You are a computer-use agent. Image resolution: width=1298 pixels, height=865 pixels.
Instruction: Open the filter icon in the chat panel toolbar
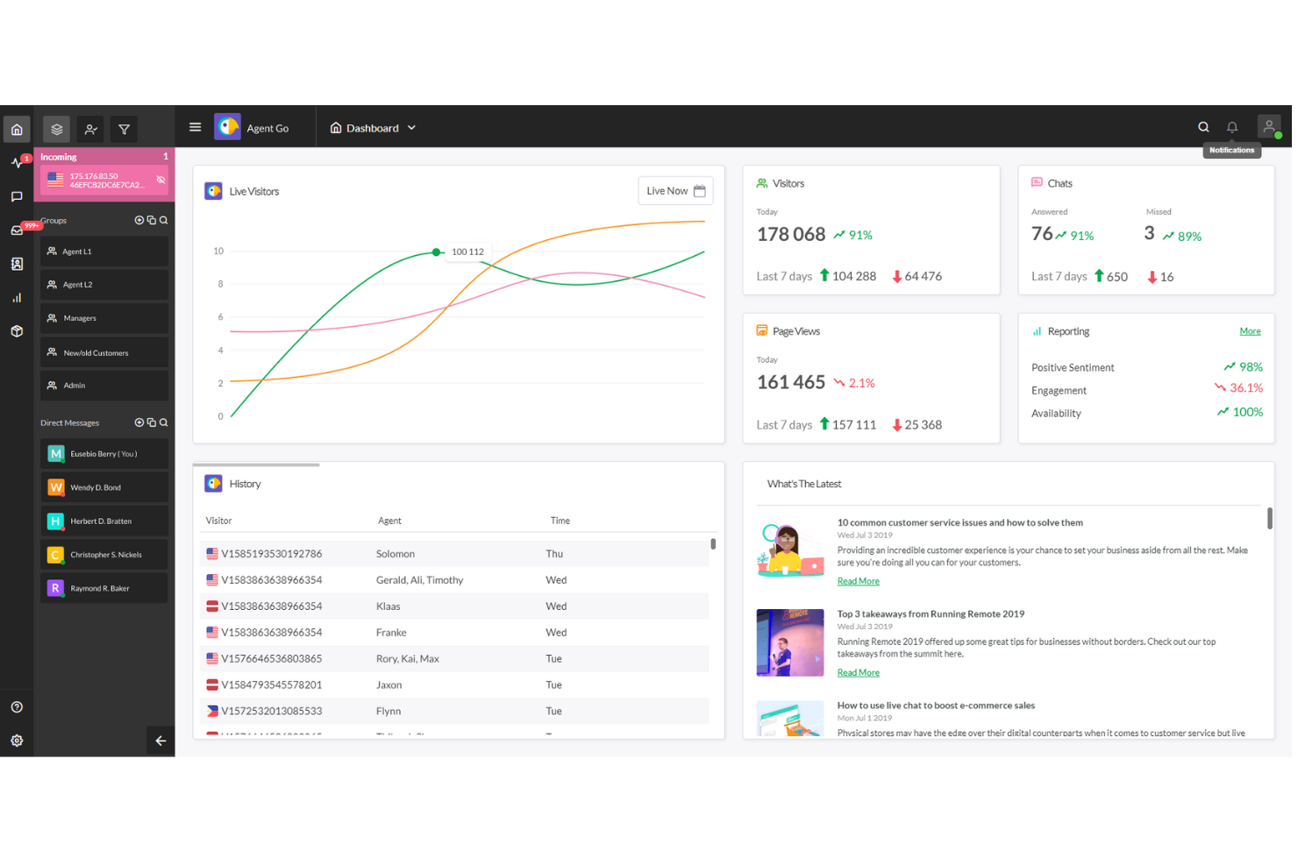[x=123, y=129]
